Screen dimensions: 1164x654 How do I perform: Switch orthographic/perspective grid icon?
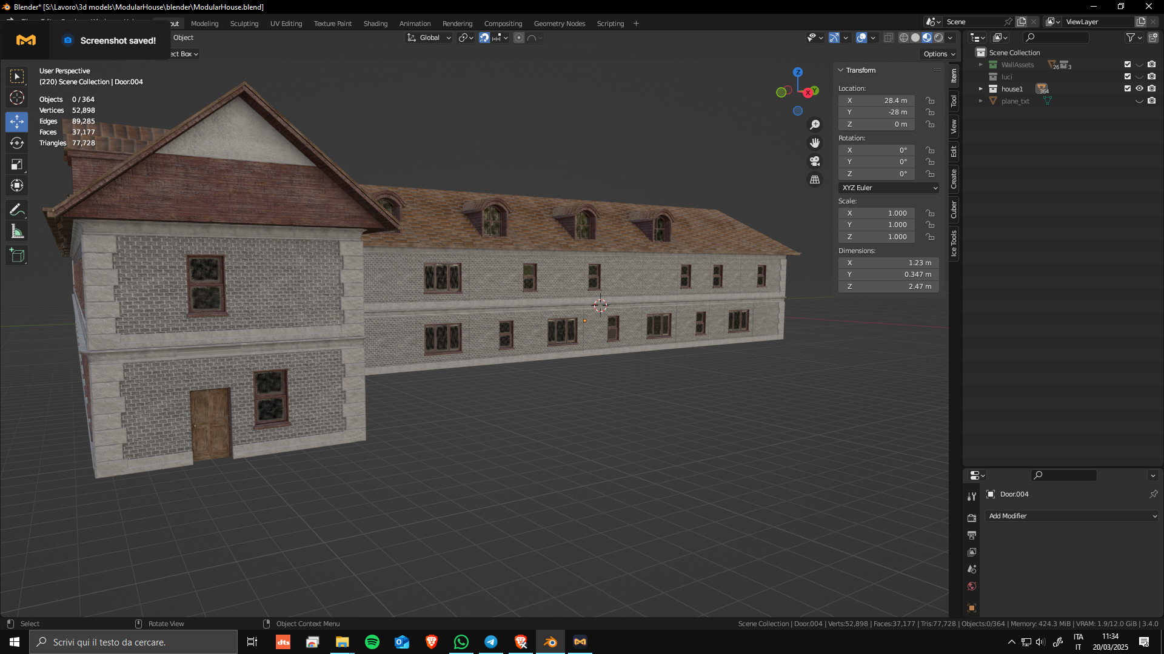click(815, 180)
